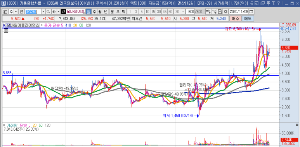
Task: Open the custom interval dropdown arrow
Action: click(x=183, y=12)
